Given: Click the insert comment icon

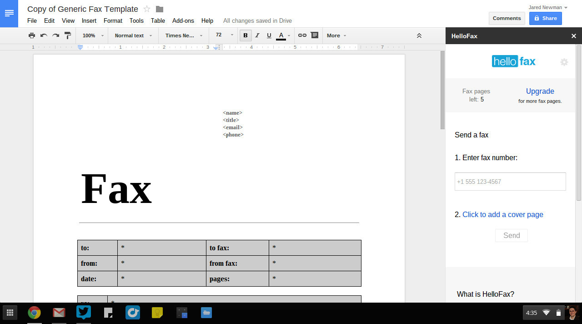Looking at the screenshot, I should pos(314,35).
